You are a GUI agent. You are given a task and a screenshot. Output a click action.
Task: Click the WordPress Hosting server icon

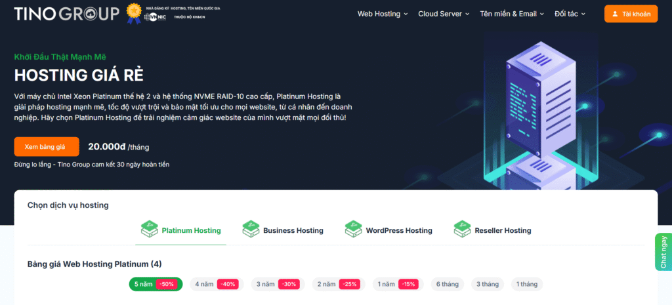pyautogui.click(x=354, y=230)
